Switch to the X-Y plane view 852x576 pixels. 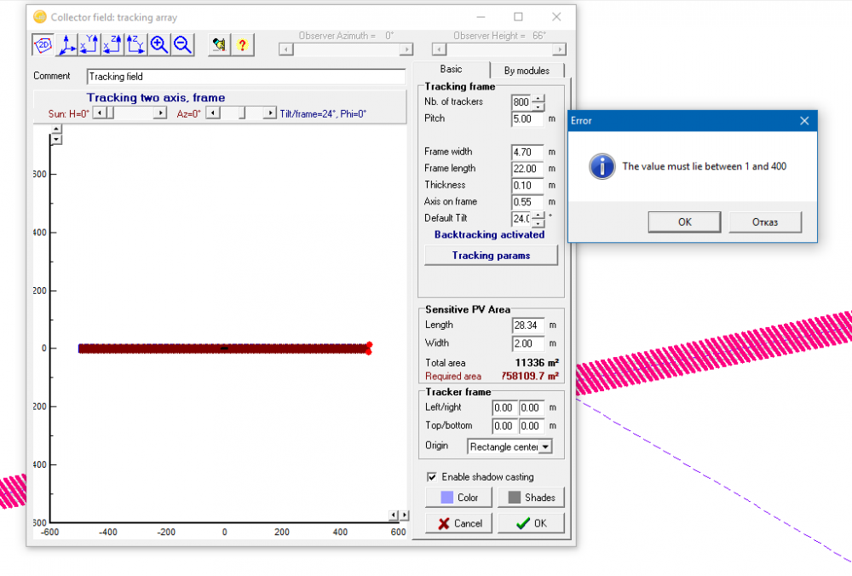(x=89, y=44)
